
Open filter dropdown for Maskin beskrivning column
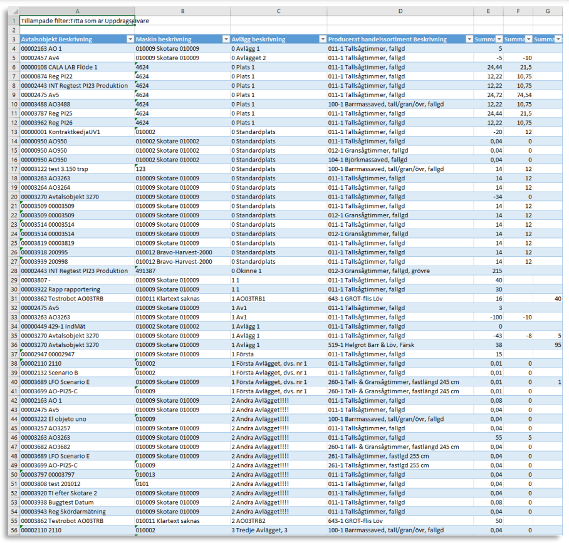(225, 39)
